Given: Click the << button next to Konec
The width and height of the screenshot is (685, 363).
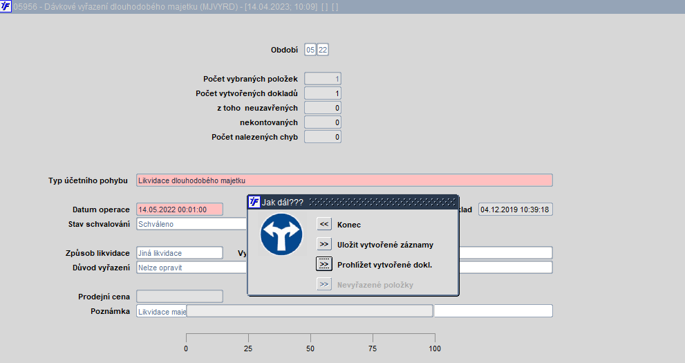Looking at the screenshot, I should coord(323,224).
